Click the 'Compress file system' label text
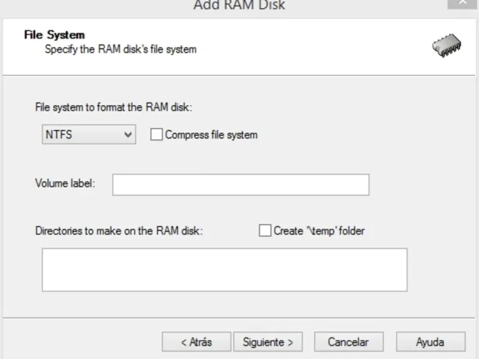The height and width of the screenshot is (359, 479). coord(211,135)
